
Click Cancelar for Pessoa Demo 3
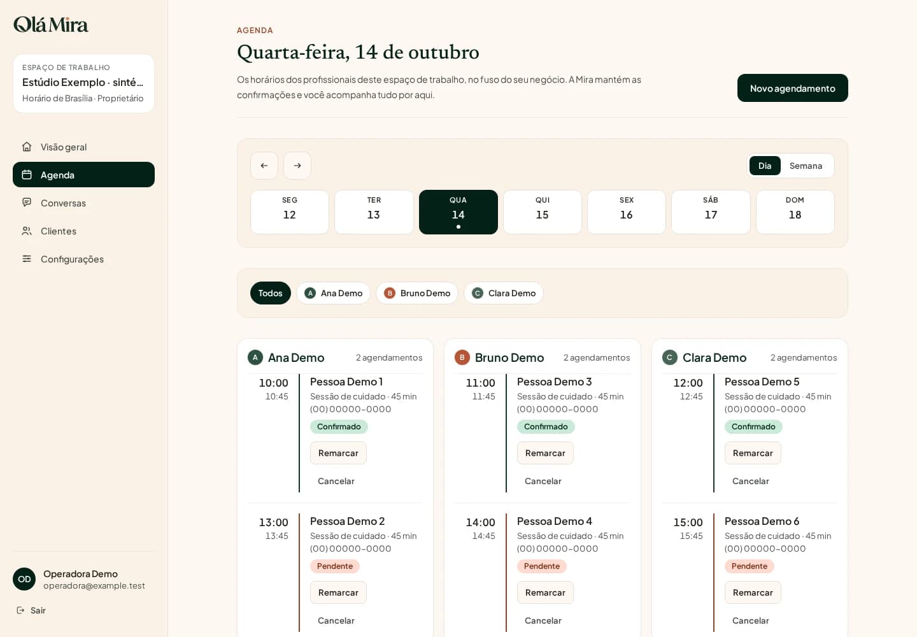click(x=543, y=481)
